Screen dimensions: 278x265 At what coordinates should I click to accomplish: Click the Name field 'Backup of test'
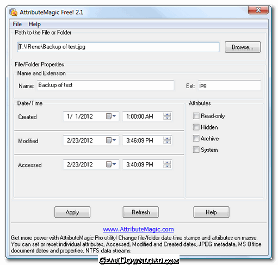point(106,85)
